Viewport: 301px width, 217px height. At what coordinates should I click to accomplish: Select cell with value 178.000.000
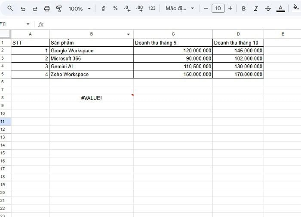click(x=238, y=74)
